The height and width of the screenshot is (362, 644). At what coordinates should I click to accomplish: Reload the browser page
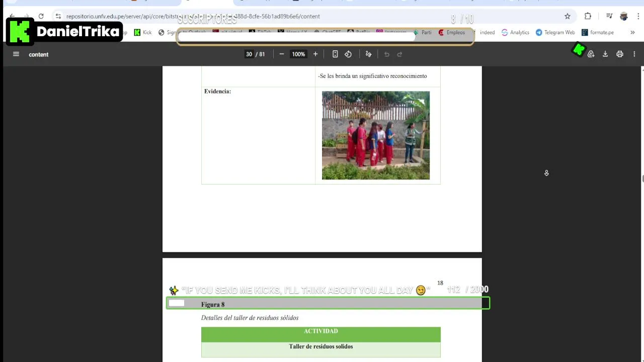41,16
